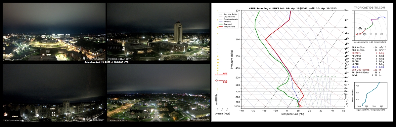Screen dimensions: 396x127
Task: Click the Temperature (°C) axis label
Action: point(292,114)
